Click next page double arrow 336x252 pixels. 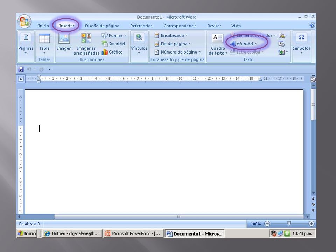tap(313, 210)
